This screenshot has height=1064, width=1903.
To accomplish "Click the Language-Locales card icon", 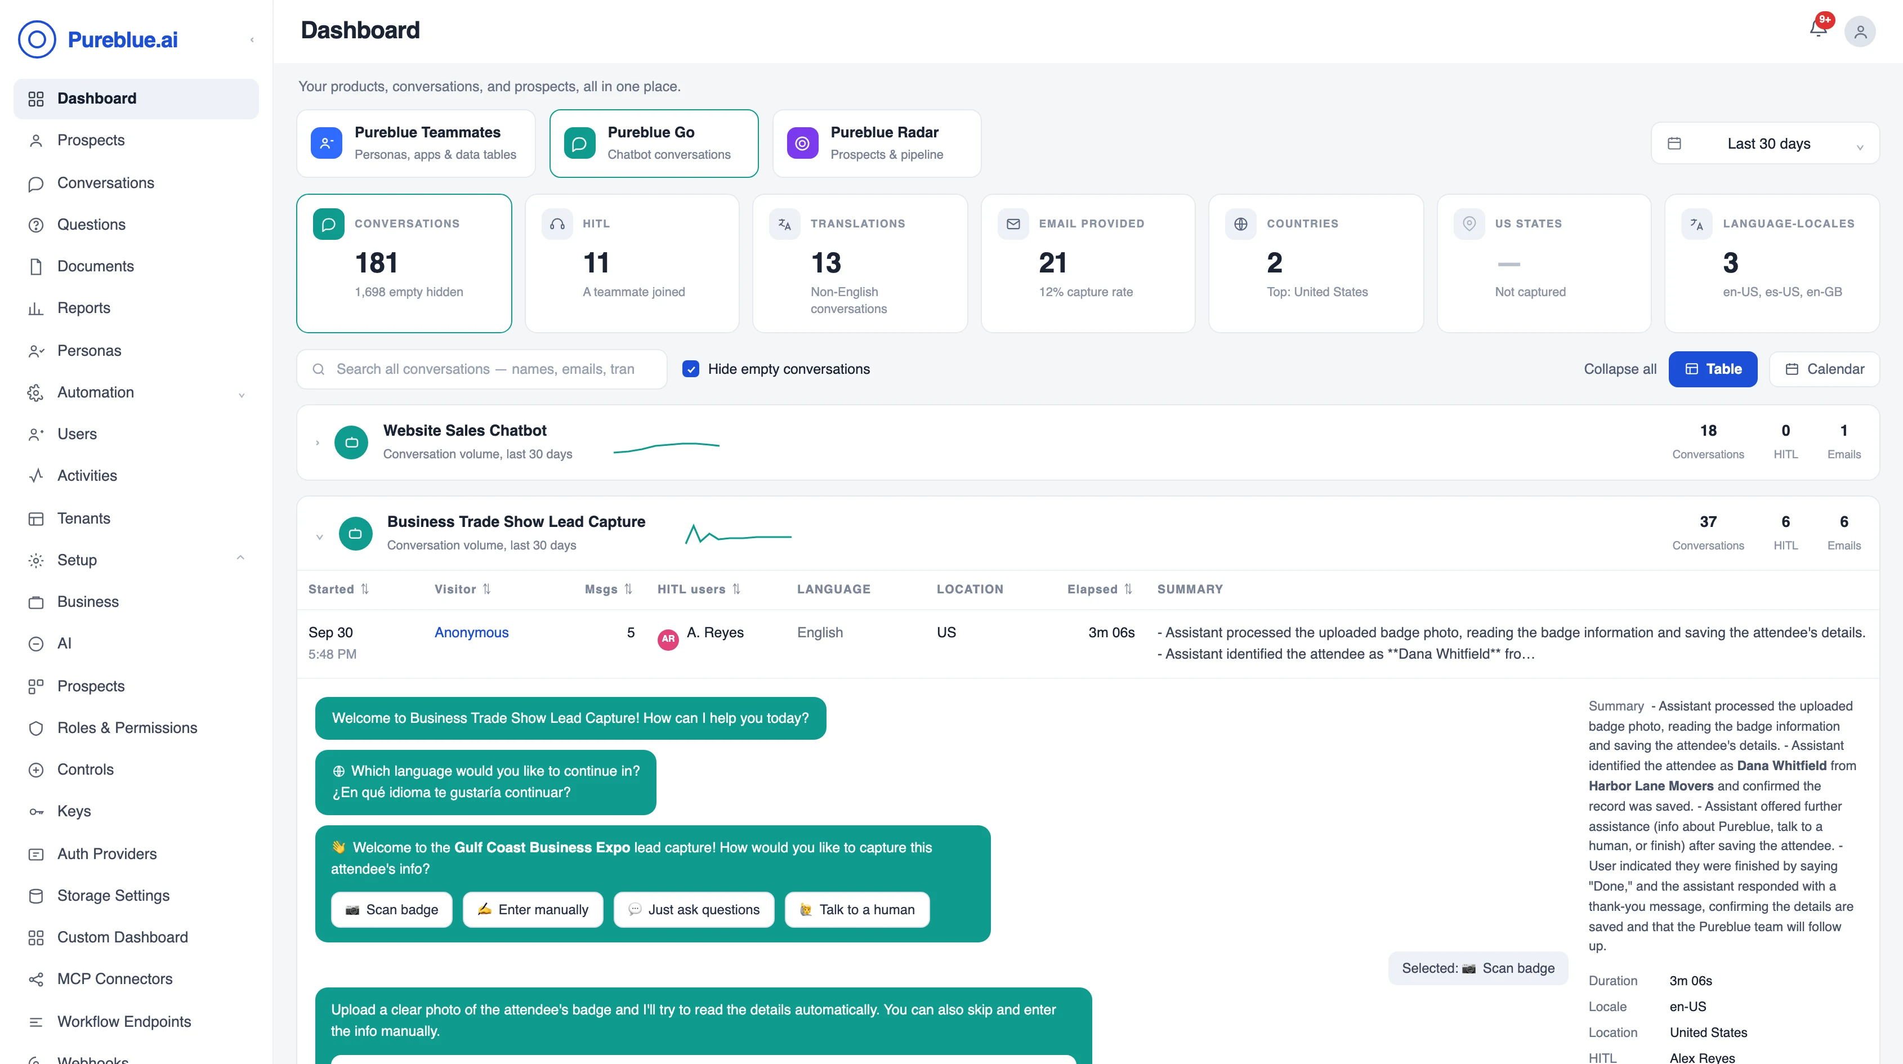I will tap(1696, 224).
